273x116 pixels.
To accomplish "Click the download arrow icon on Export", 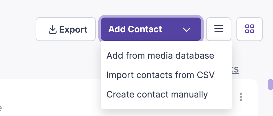I will [x=53, y=29].
